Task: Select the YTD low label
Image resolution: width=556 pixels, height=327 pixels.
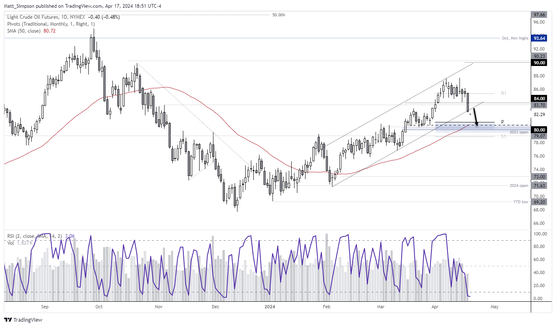Action: click(x=521, y=202)
